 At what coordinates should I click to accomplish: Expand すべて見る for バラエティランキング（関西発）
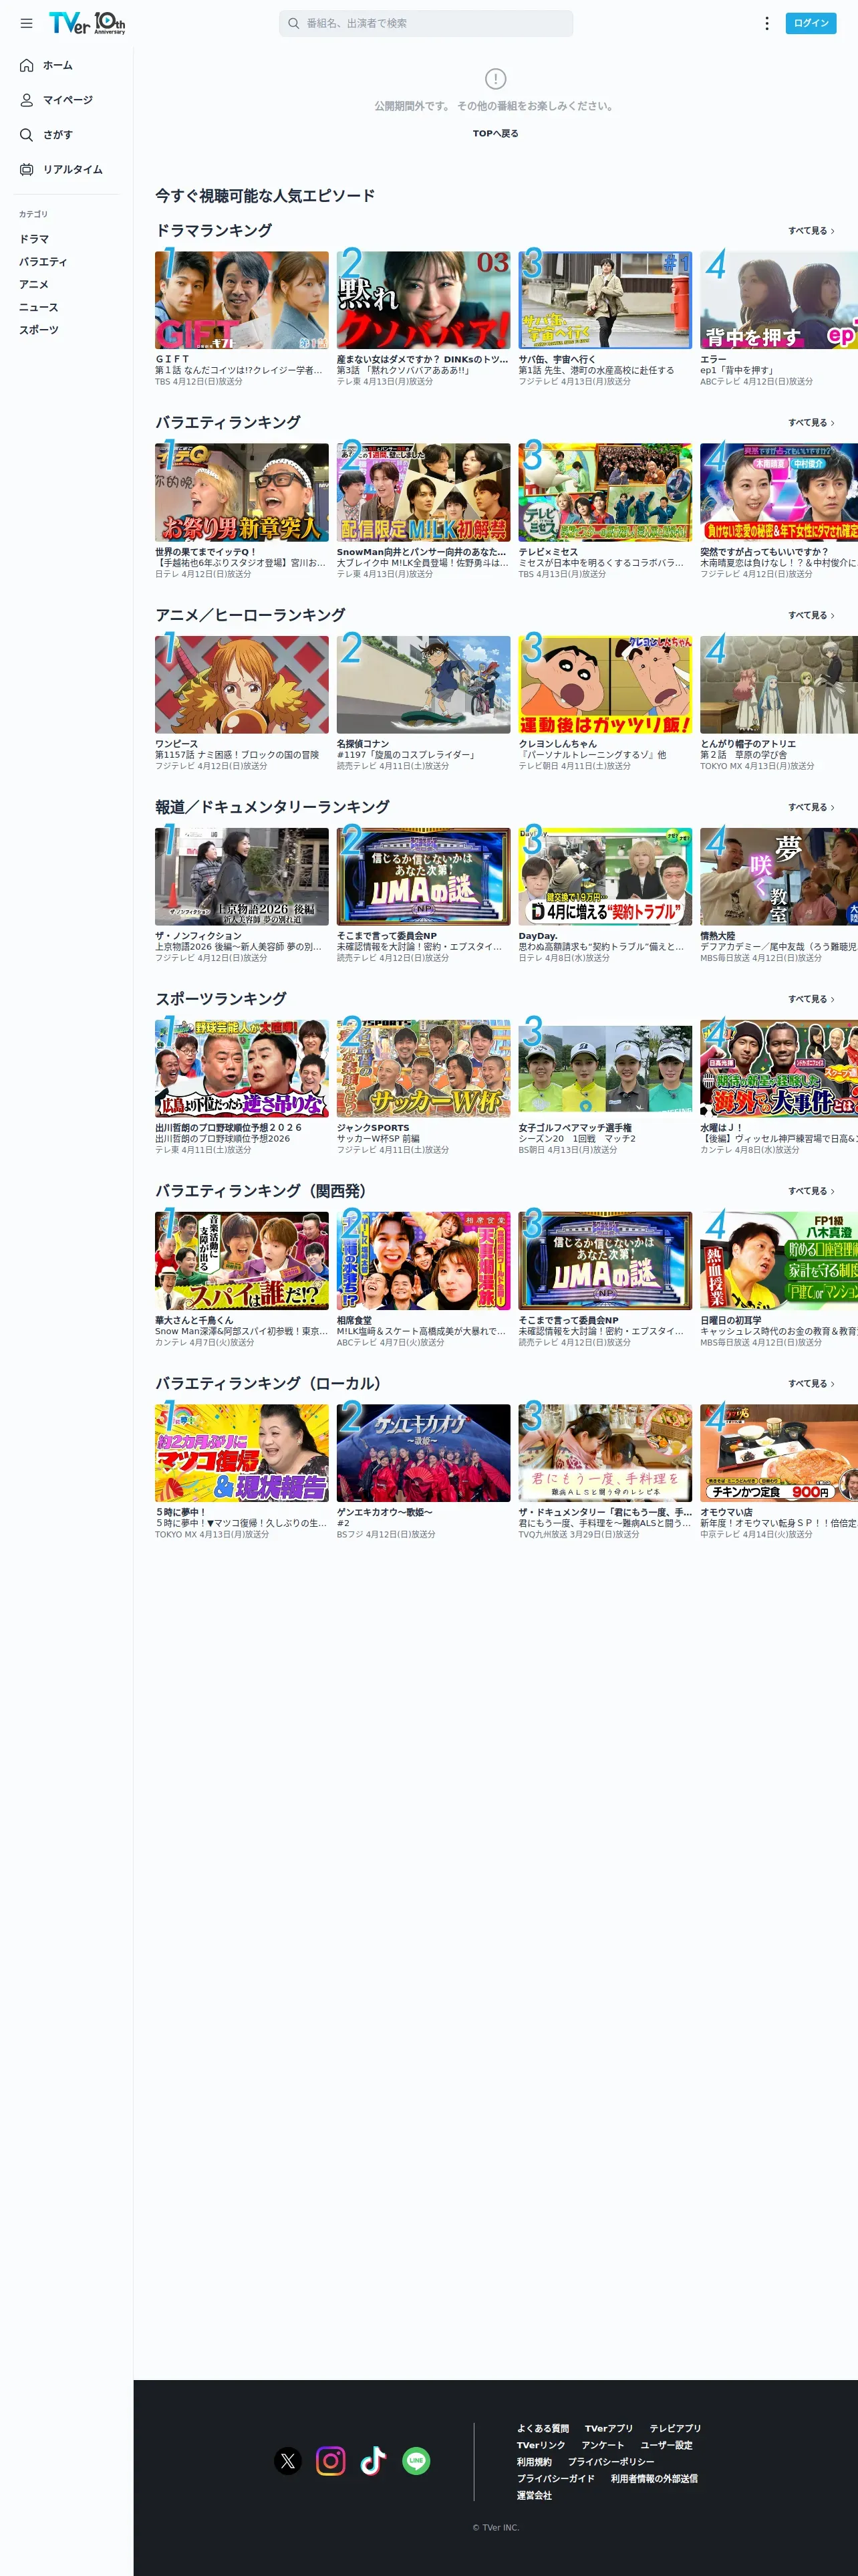[x=811, y=1191]
